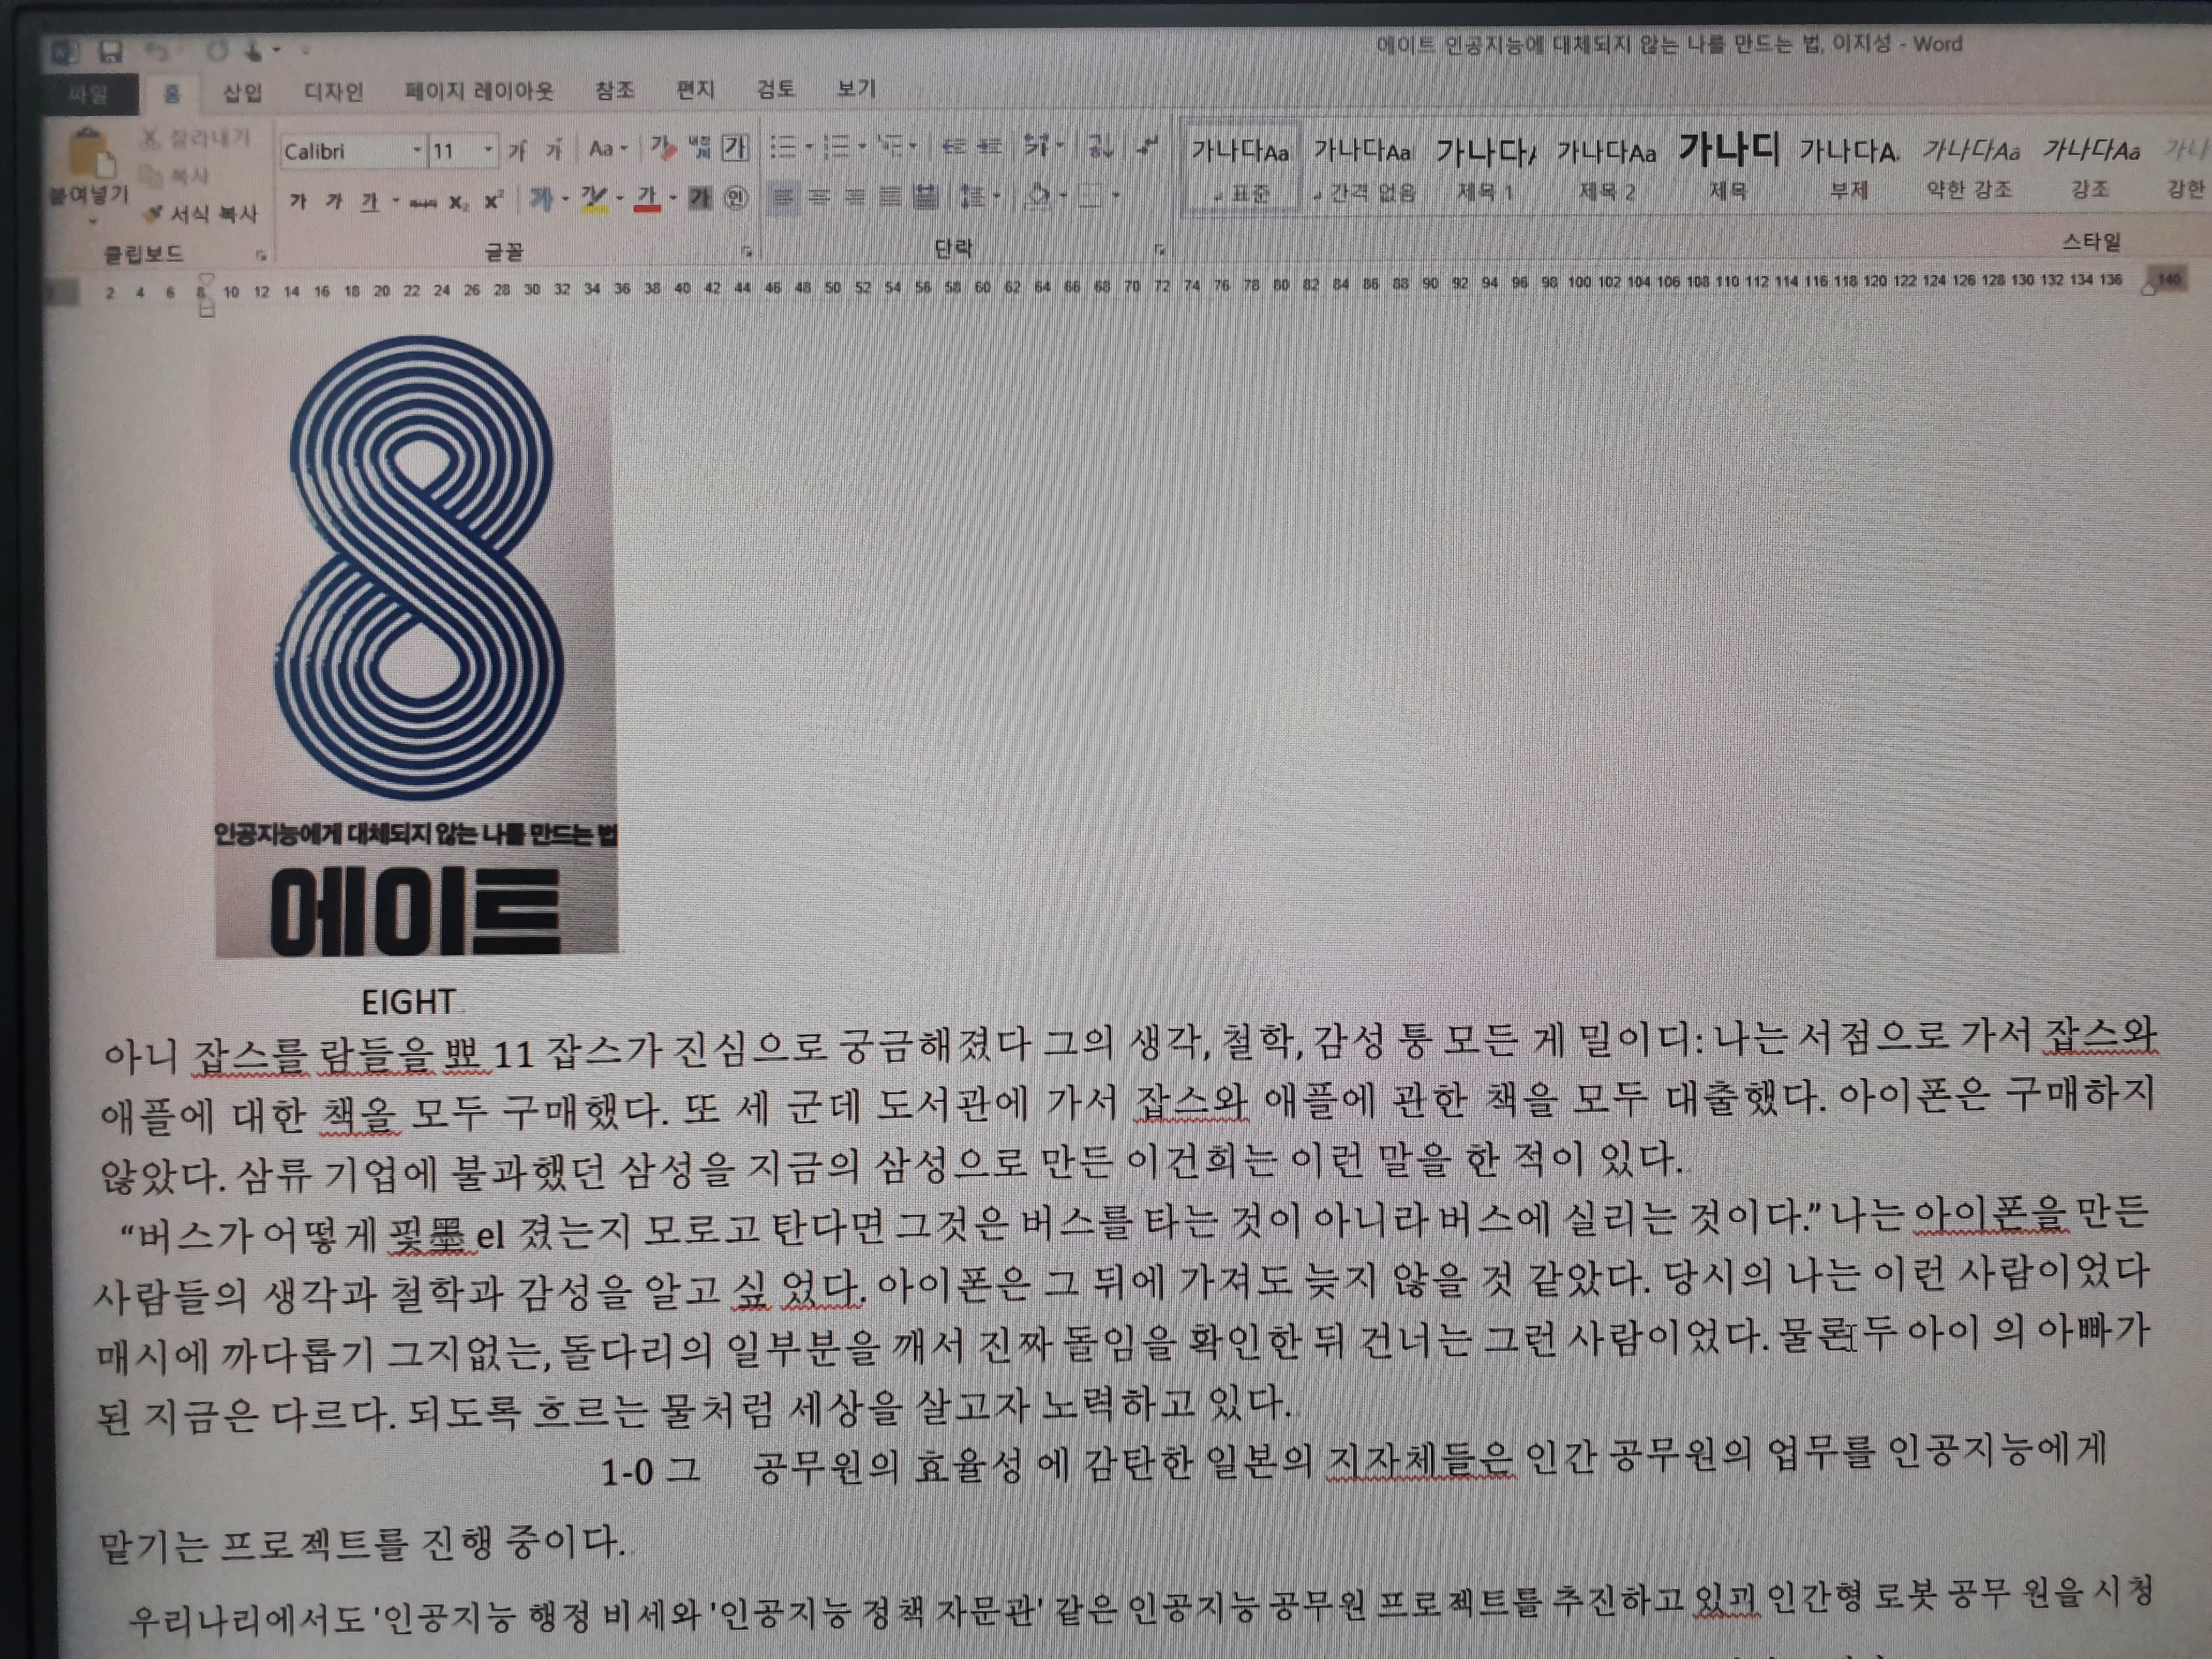
Task: Click the character border icon
Action: pyautogui.click(x=736, y=149)
